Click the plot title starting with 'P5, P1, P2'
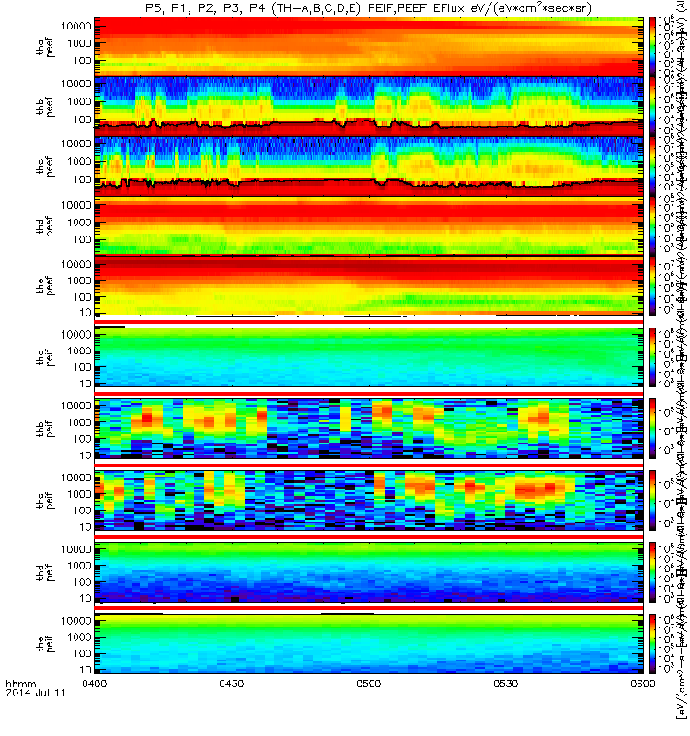Screen dimensions: 690x736 [369, 8]
